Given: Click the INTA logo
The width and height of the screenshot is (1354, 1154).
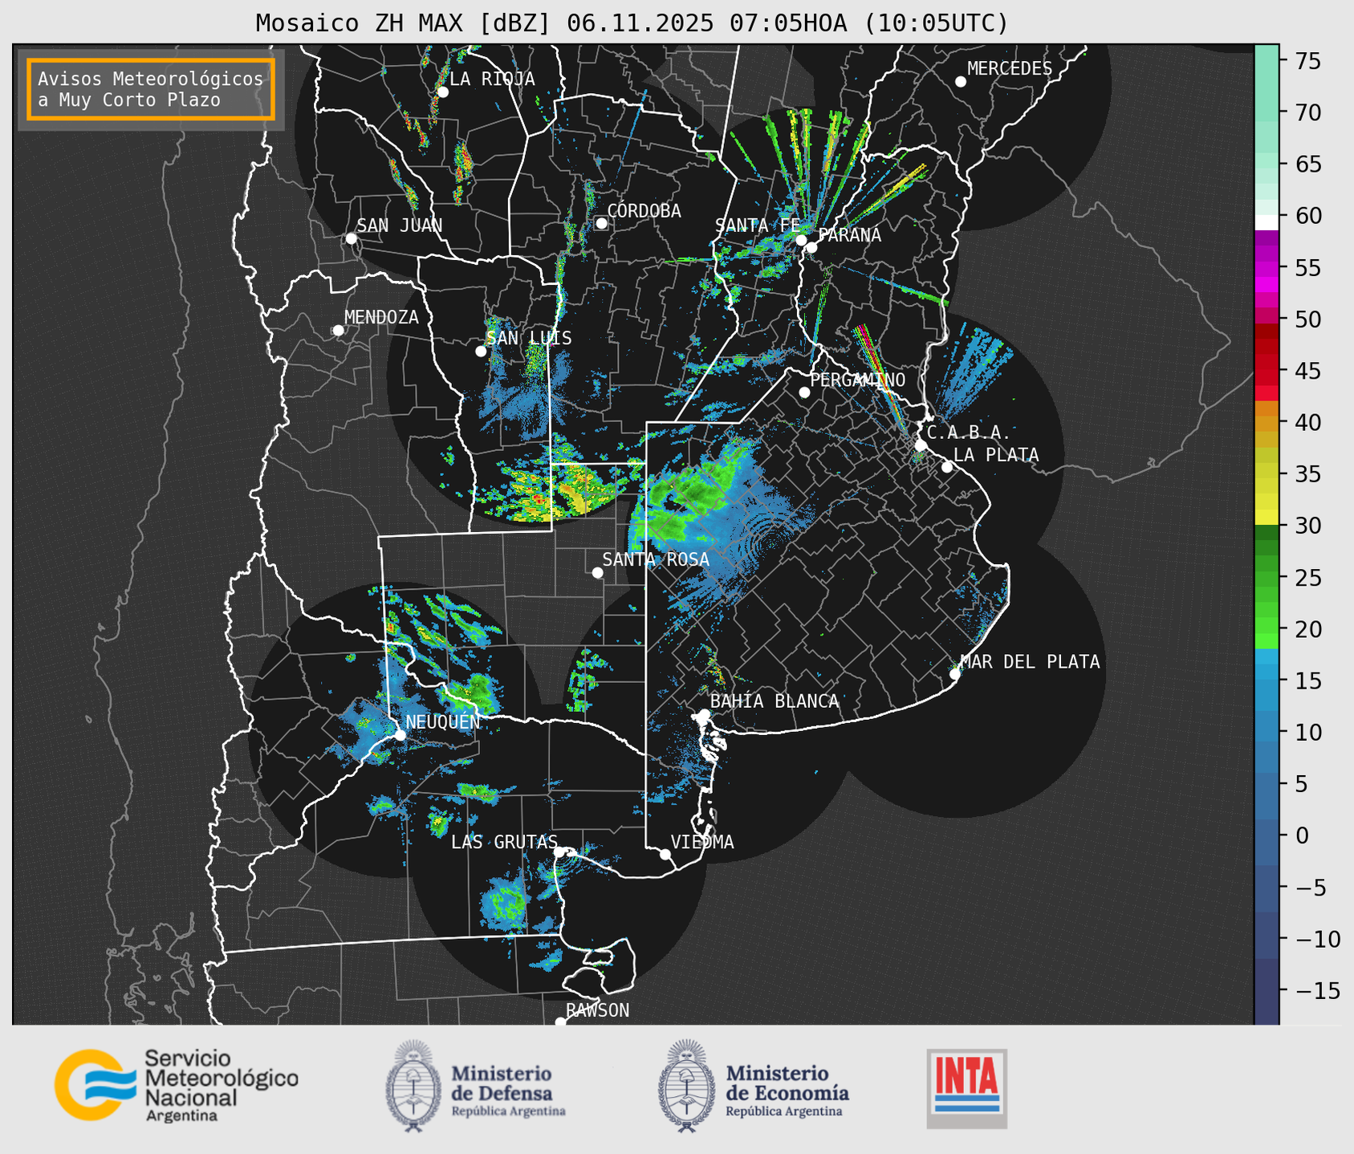Looking at the screenshot, I should click(x=966, y=1087).
